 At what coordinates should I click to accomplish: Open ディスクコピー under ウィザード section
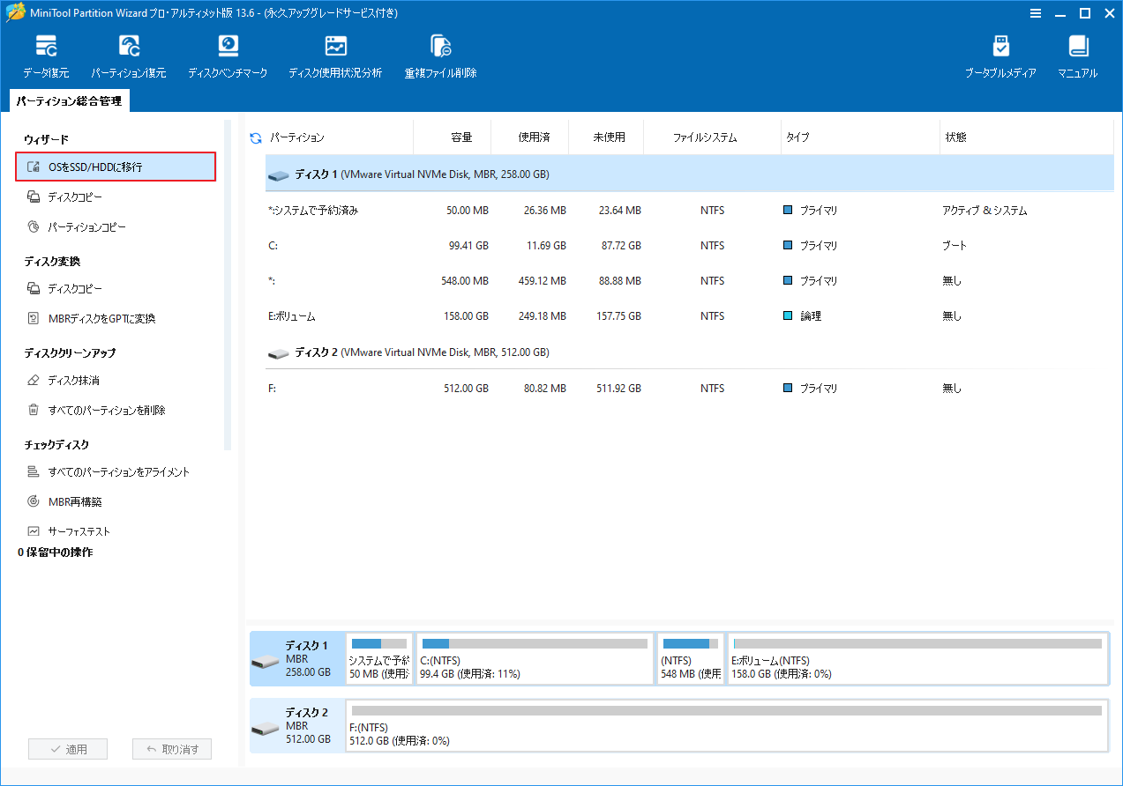(85, 196)
